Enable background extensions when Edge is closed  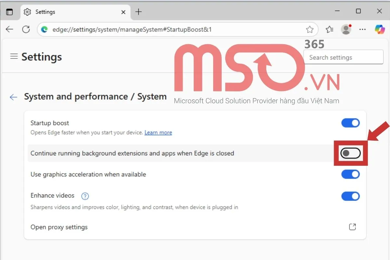pyautogui.click(x=350, y=153)
